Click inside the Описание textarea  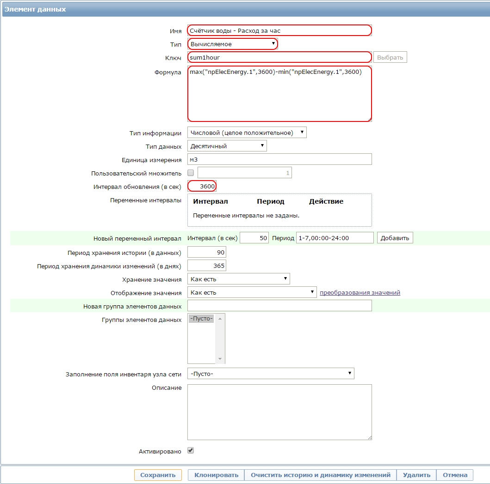(x=279, y=412)
